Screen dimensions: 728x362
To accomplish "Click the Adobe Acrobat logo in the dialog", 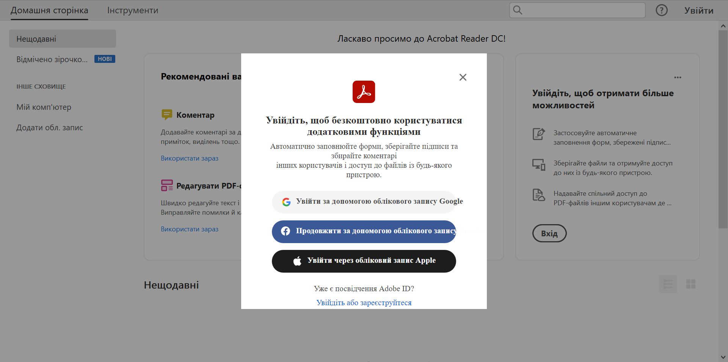I will [x=364, y=92].
